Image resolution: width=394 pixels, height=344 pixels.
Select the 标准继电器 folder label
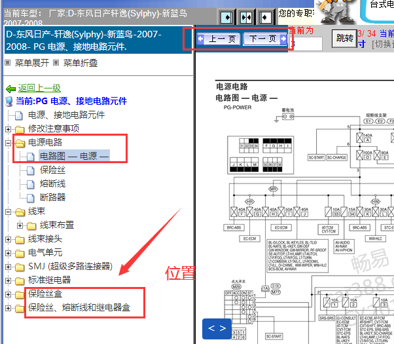50,280
